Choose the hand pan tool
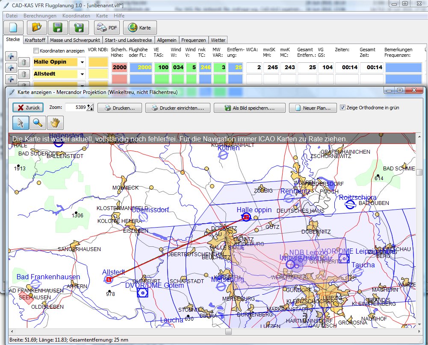 [x=55, y=123]
